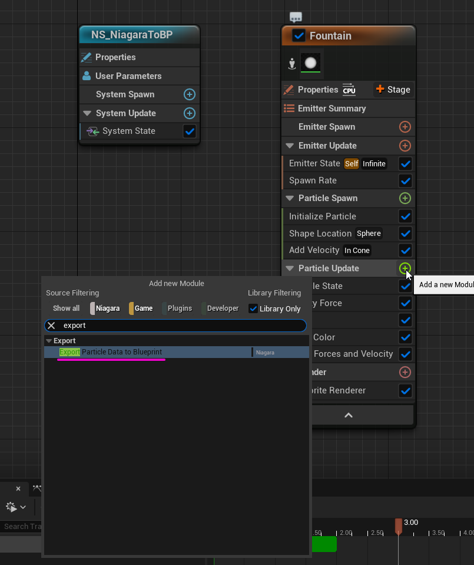Disable the Sprite Renderer checkbox
474x565 pixels.
tap(405, 390)
